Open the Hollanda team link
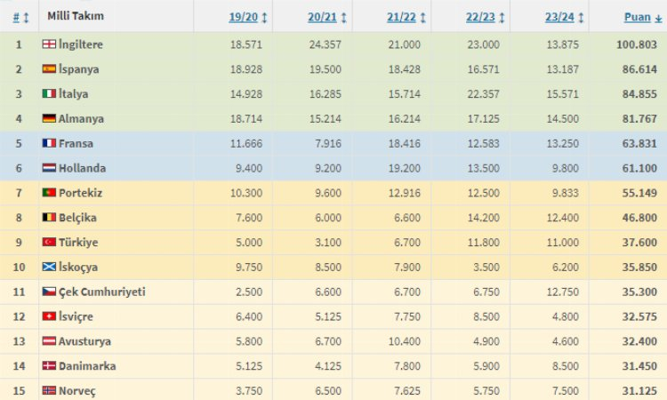667x400 pixels. pyautogui.click(x=81, y=168)
